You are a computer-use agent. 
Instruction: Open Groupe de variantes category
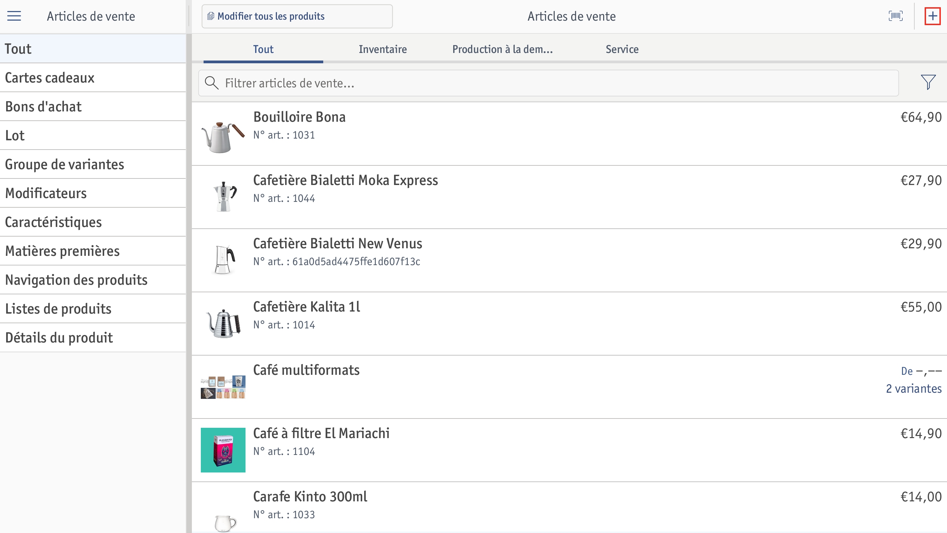click(x=92, y=164)
